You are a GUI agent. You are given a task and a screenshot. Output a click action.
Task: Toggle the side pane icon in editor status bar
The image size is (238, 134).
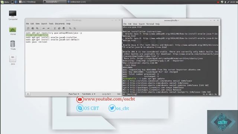point(28,94)
